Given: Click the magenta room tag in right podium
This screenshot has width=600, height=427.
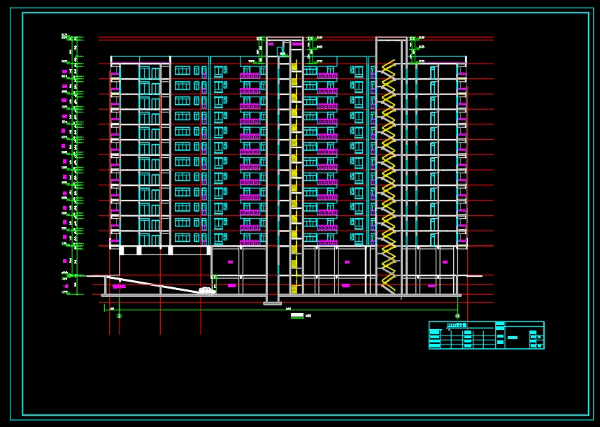Looking at the screenshot, I should point(445,262).
